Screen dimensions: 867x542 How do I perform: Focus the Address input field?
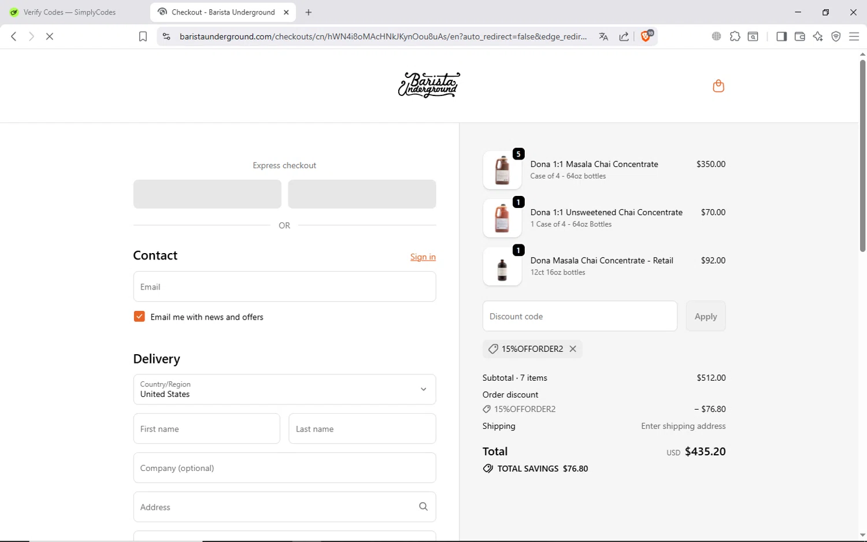(284, 507)
